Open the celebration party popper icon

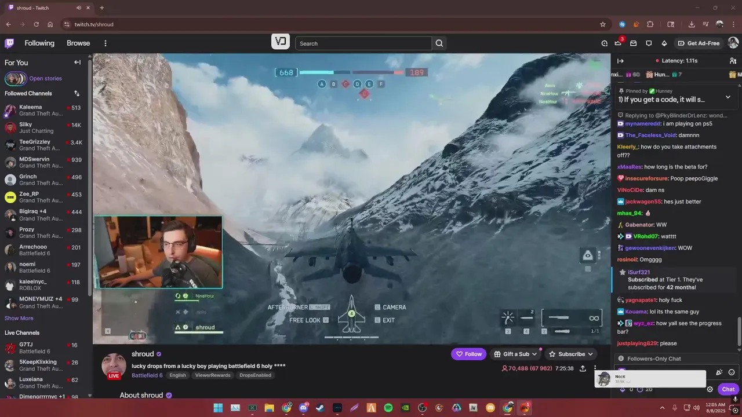tap(719, 372)
